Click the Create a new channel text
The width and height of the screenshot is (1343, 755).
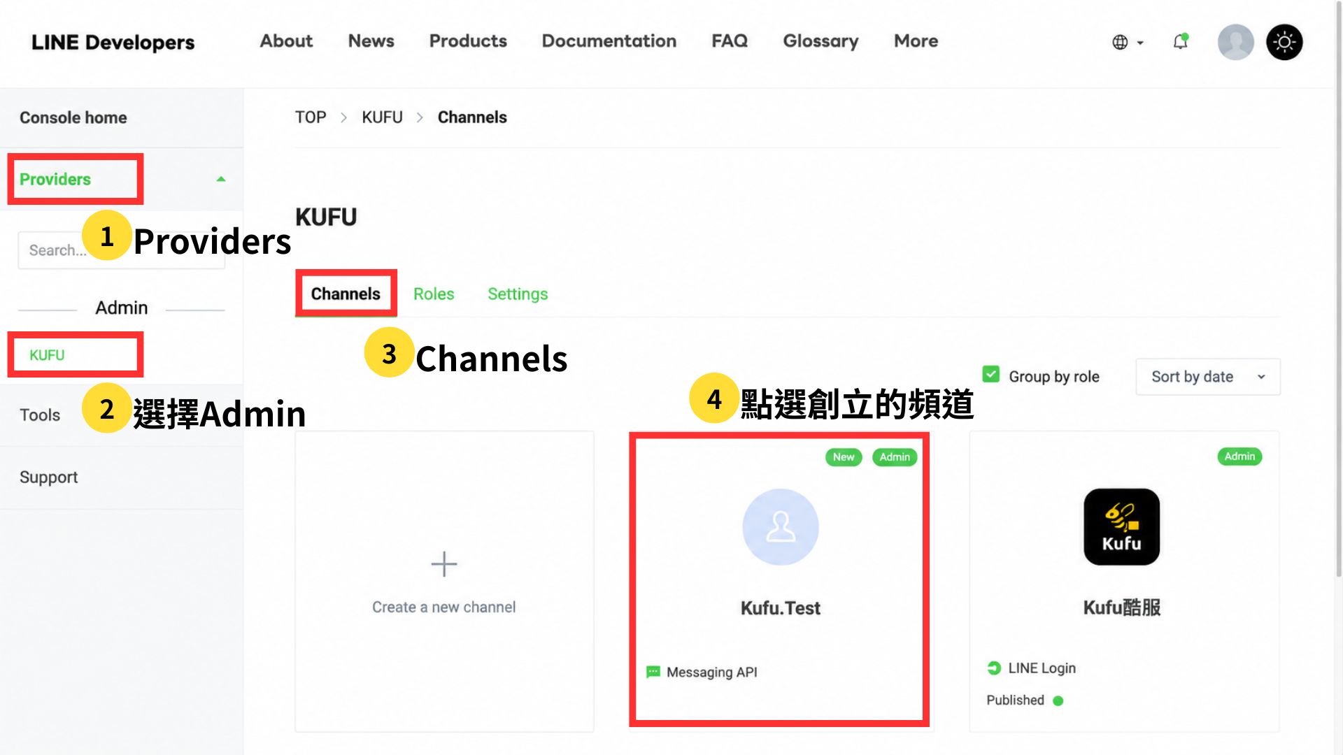click(x=444, y=607)
